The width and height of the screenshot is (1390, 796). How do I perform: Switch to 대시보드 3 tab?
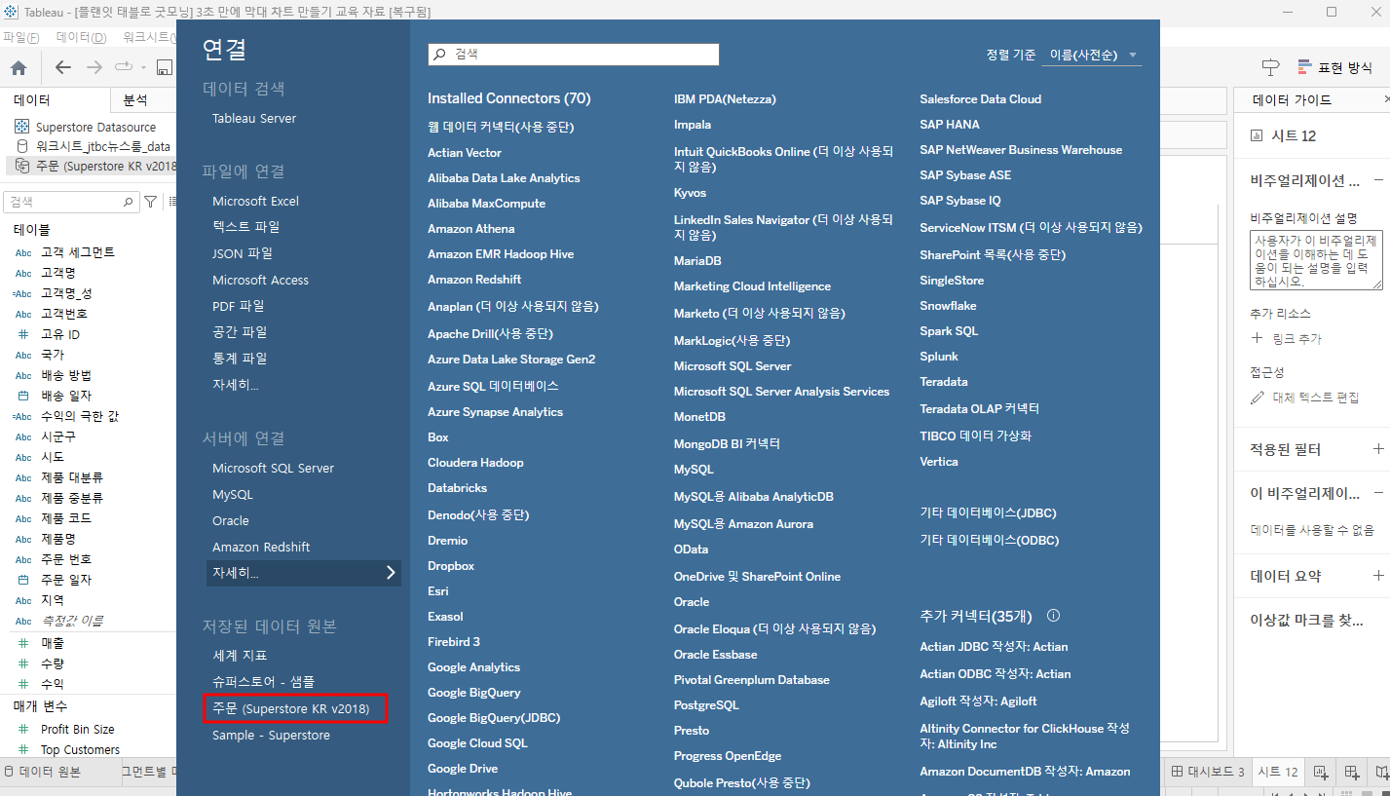pos(1208,772)
